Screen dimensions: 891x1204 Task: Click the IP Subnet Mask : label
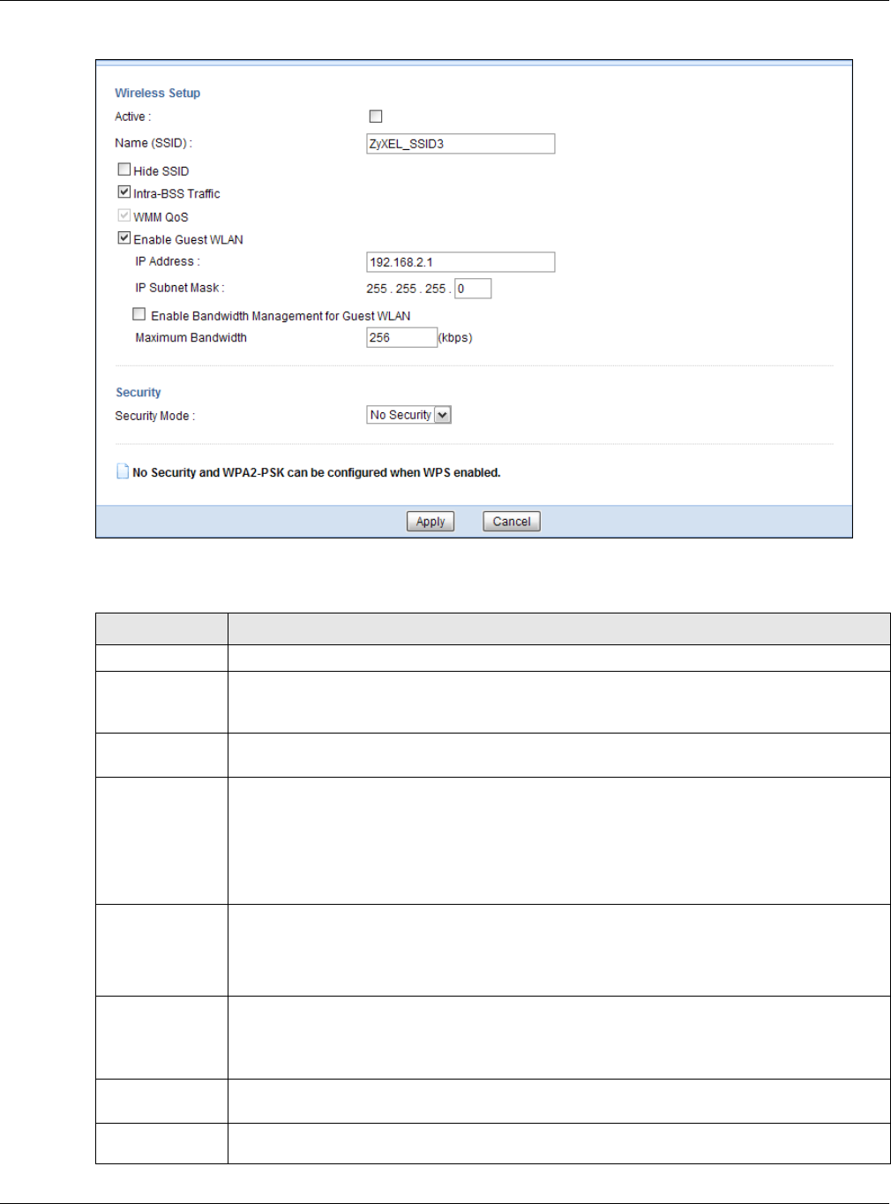[x=180, y=288]
